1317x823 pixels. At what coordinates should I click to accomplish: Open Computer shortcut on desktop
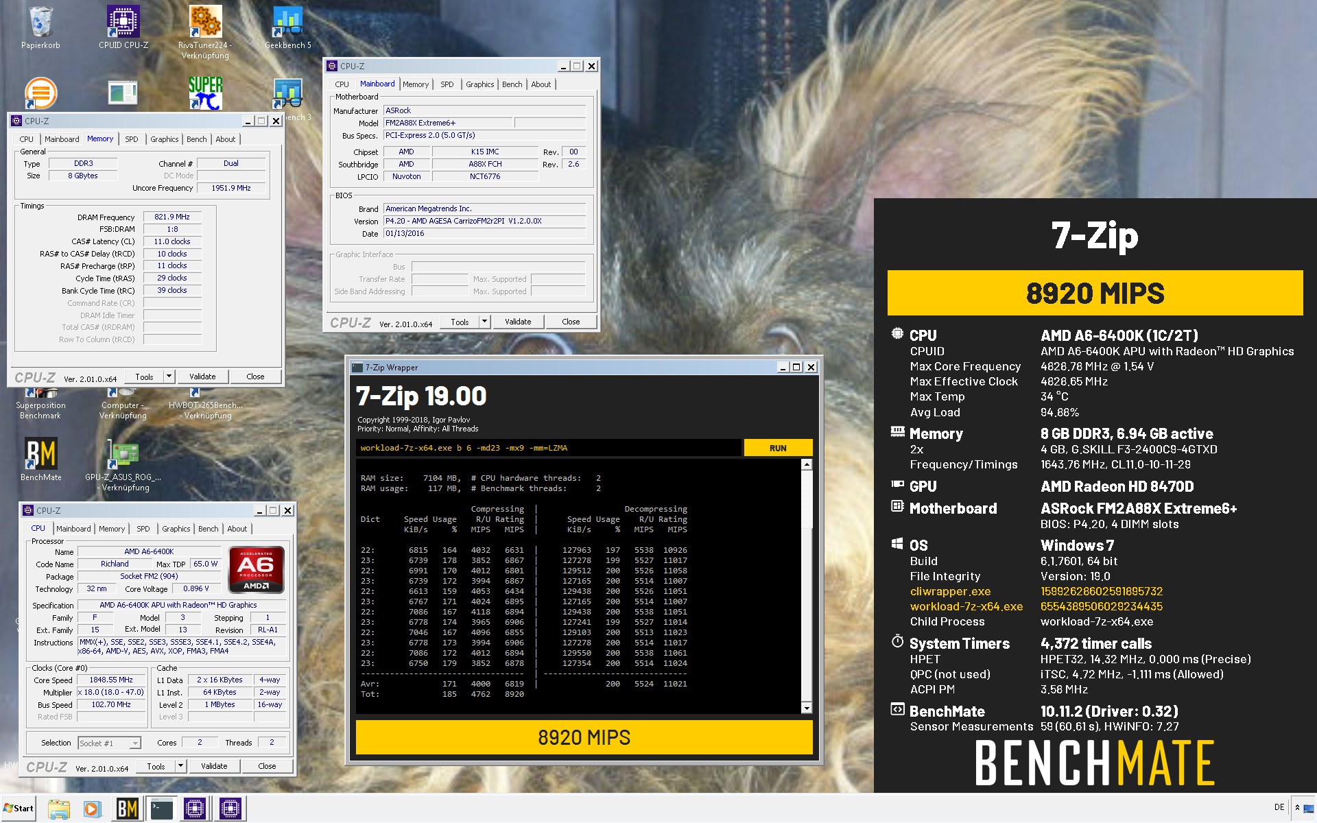123,405
